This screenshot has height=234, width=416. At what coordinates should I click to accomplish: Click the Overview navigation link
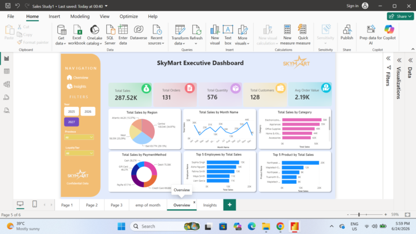pos(78,77)
